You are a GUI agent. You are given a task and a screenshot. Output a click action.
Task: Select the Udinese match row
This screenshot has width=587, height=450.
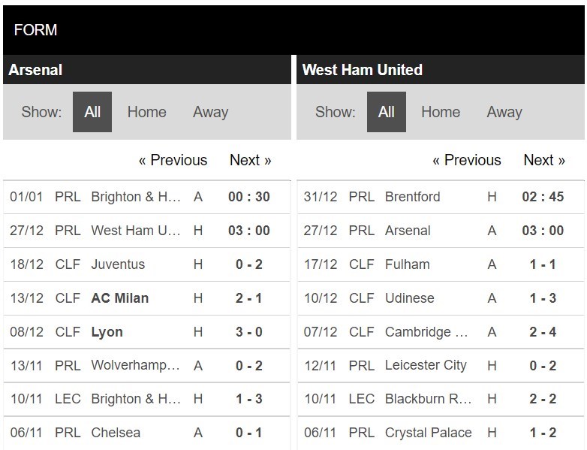click(x=409, y=298)
